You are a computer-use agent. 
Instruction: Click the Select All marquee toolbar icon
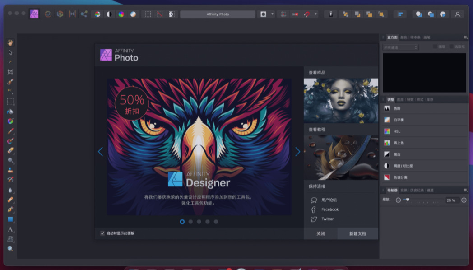coord(148,14)
